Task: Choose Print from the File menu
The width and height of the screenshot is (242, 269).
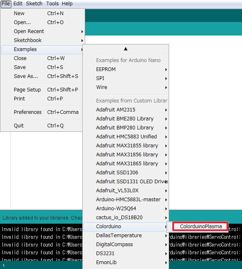Action: pyautogui.click(x=42, y=99)
